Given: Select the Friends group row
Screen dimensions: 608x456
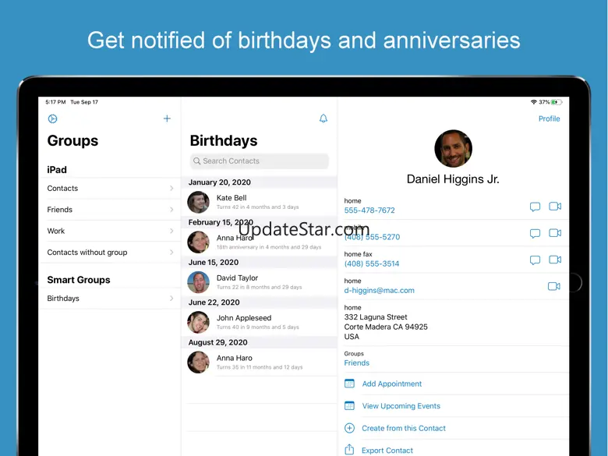Looking at the screenshot, I should pyautogui.click(x=110, y=210).
